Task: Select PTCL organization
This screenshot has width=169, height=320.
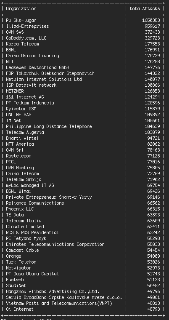Action: (x=11, y=162)
